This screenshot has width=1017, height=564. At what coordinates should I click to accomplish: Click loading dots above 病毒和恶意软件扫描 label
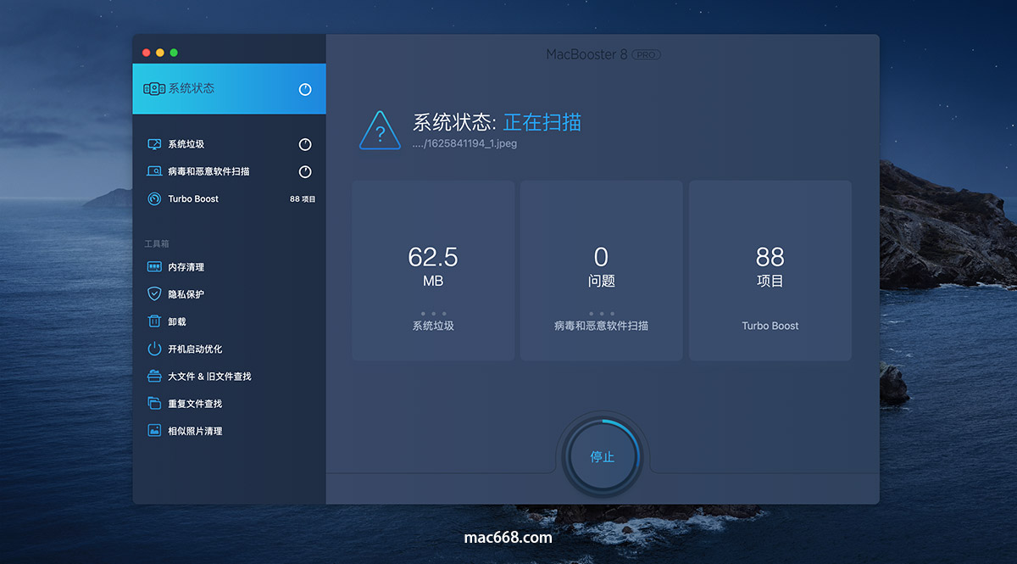coord(602,313)
